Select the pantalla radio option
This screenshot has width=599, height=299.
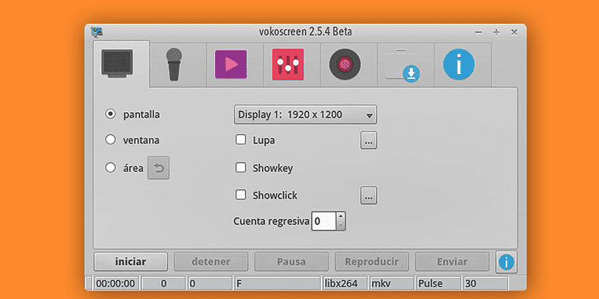[110, 114]
